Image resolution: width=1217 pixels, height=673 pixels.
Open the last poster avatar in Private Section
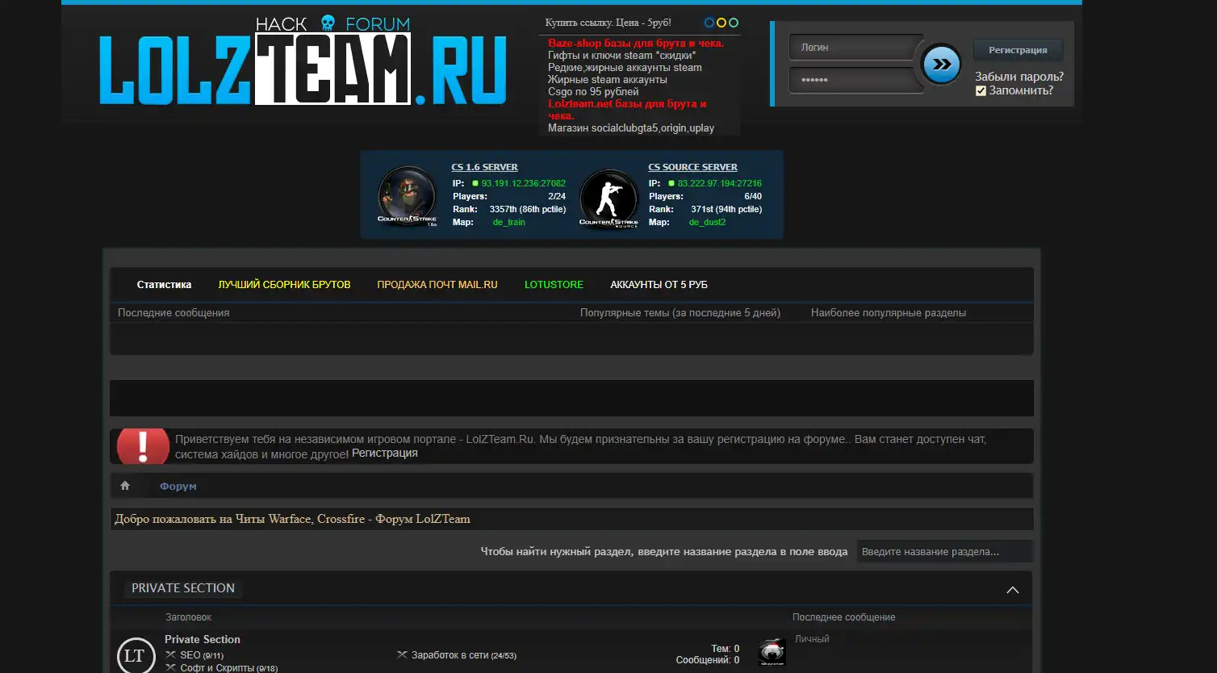[772, 653]
